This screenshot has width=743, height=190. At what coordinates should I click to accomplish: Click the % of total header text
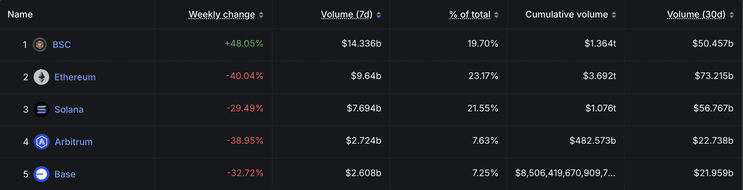pyautogui.click(x=469, y=15)
